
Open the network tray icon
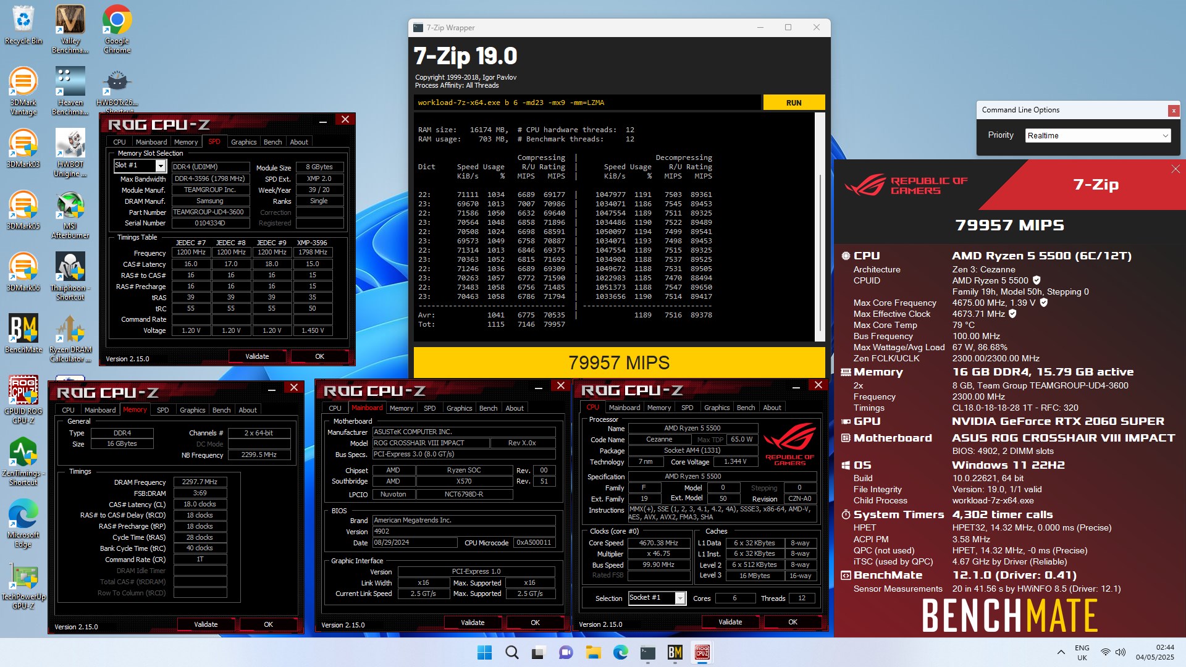1106,652
